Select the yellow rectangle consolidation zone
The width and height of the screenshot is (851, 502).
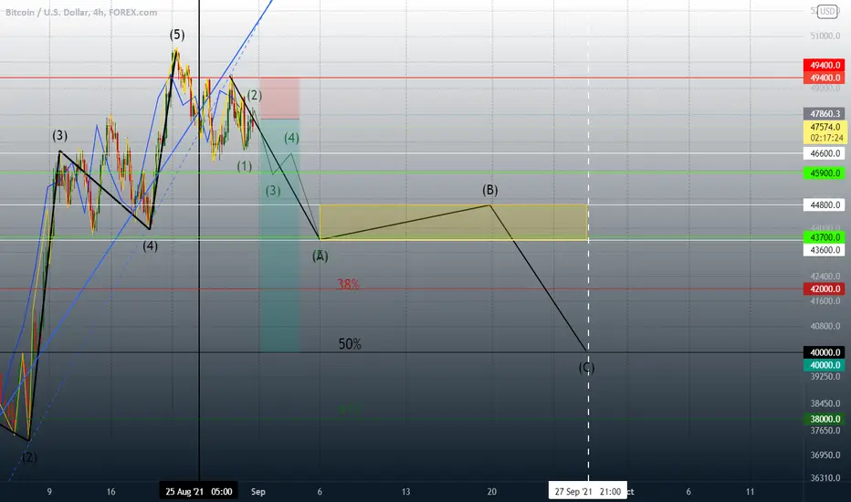point(454,223)
